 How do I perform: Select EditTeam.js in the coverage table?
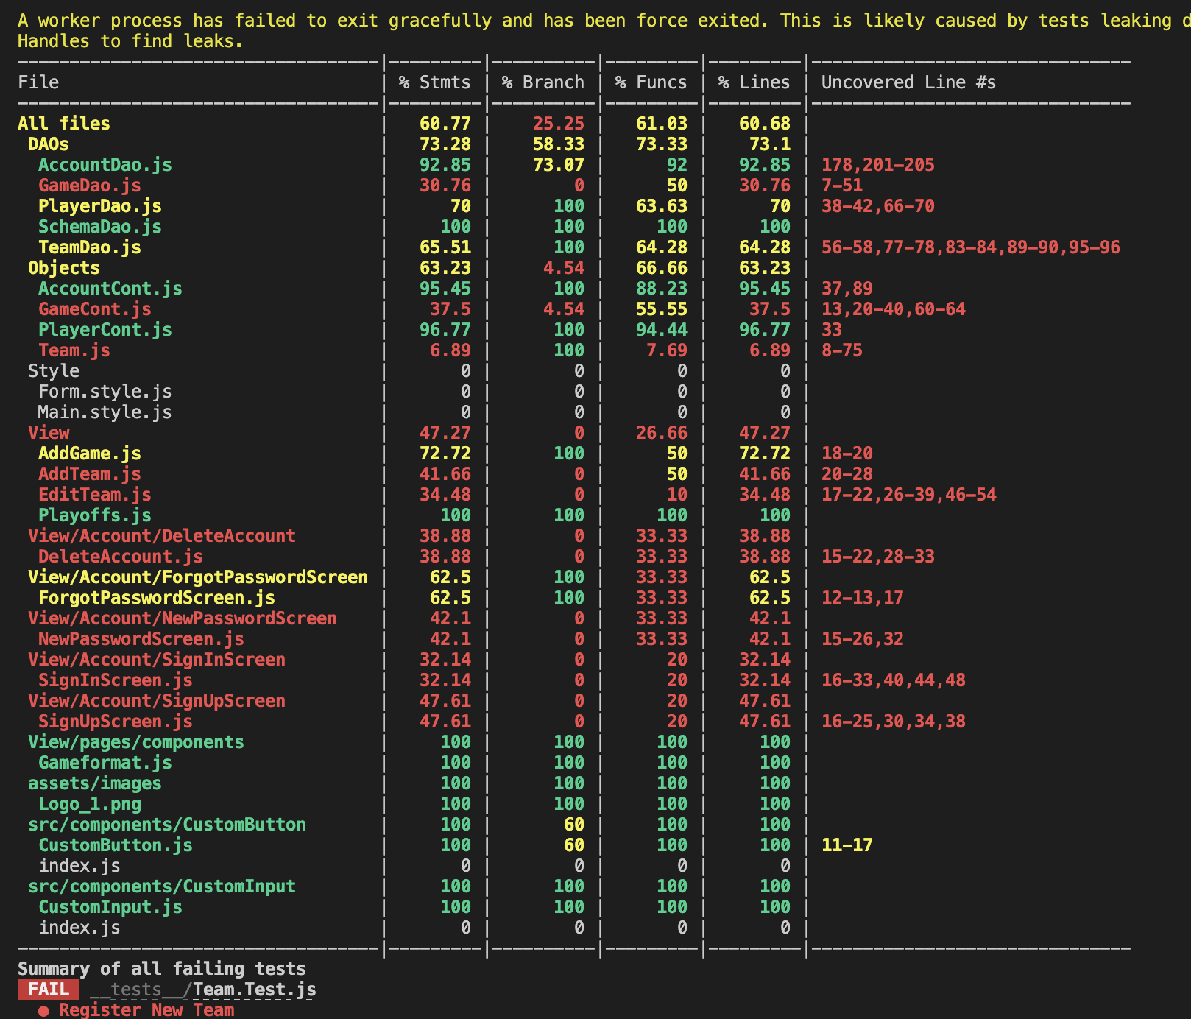point(95,495)
